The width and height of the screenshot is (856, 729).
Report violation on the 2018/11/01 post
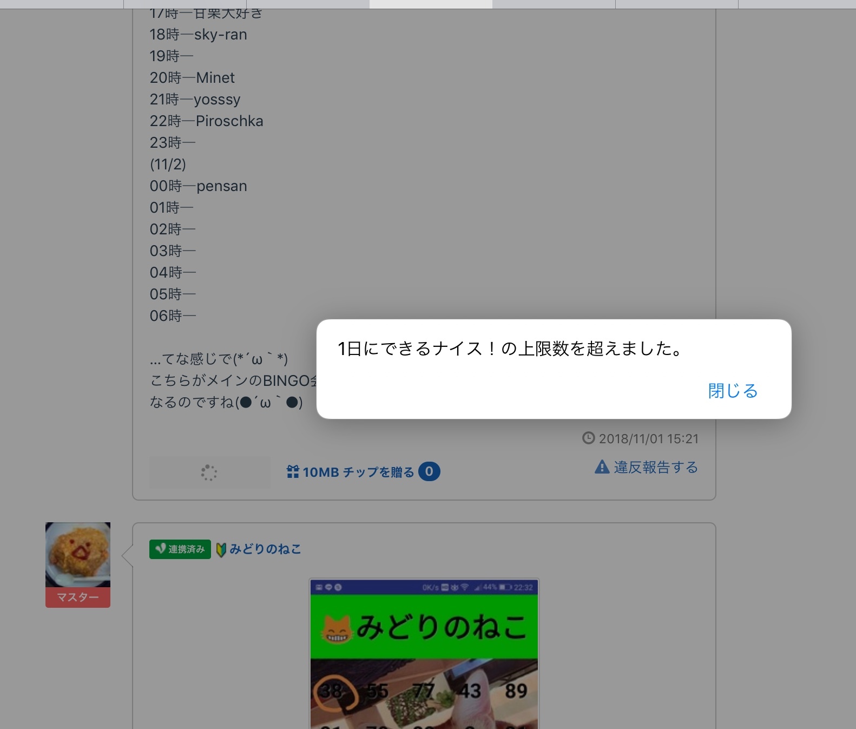point(646,467)
